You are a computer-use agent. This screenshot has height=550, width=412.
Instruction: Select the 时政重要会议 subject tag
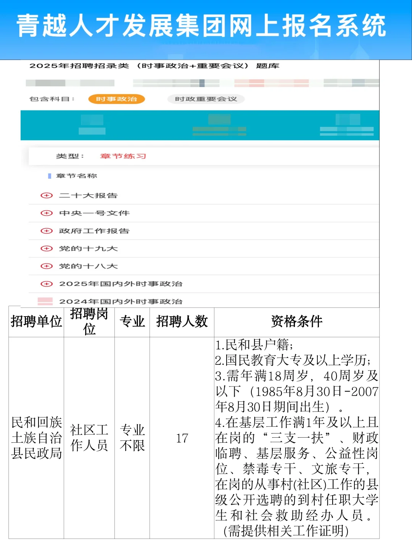tap(206, 99)
